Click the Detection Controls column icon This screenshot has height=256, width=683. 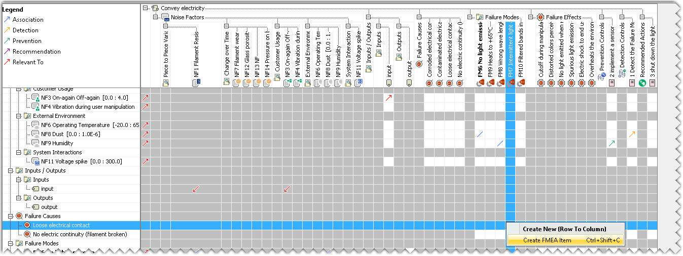coord(622,73)
